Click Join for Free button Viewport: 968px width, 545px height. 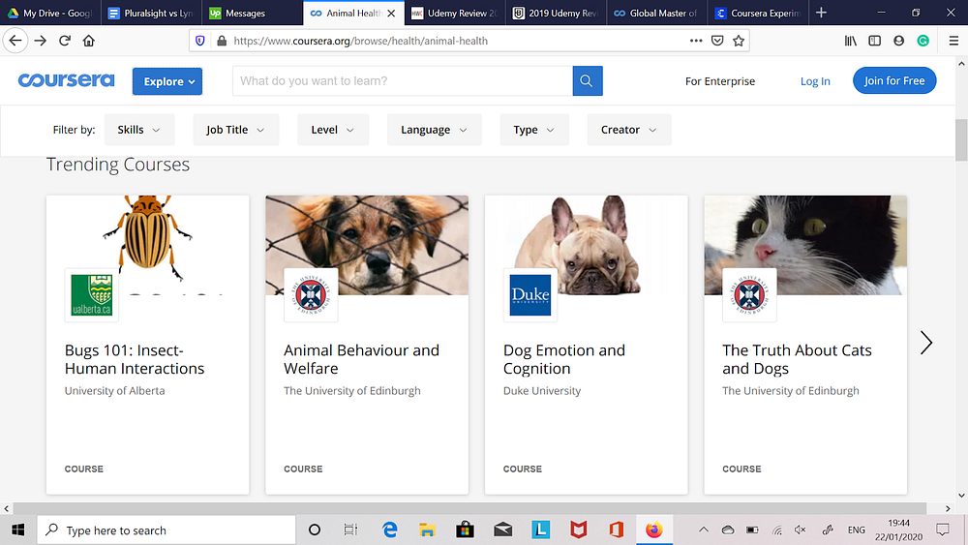[x=894, y=81]
